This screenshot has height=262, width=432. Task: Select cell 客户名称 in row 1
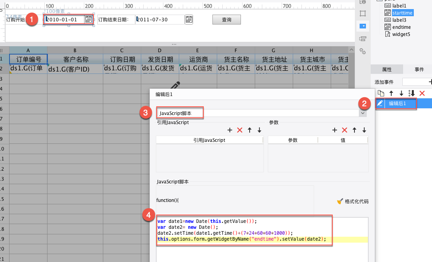(x=75, y=59)
